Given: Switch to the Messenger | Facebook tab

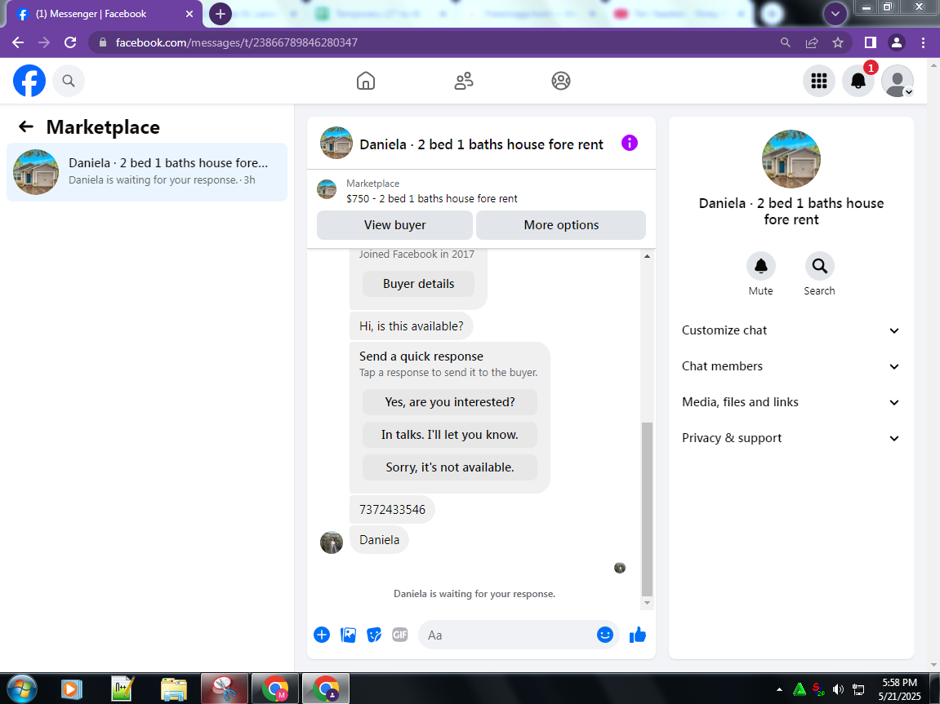Looking at the screenshot, I should point(105,14).
